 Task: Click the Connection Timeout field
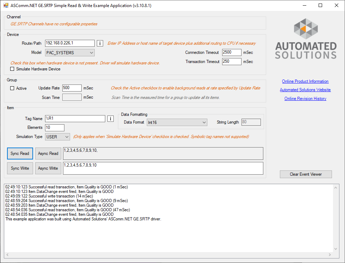(x=232, y=52)
